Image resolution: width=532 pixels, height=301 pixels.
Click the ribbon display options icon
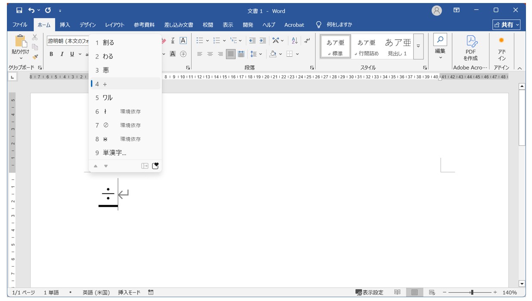point(457,10)
